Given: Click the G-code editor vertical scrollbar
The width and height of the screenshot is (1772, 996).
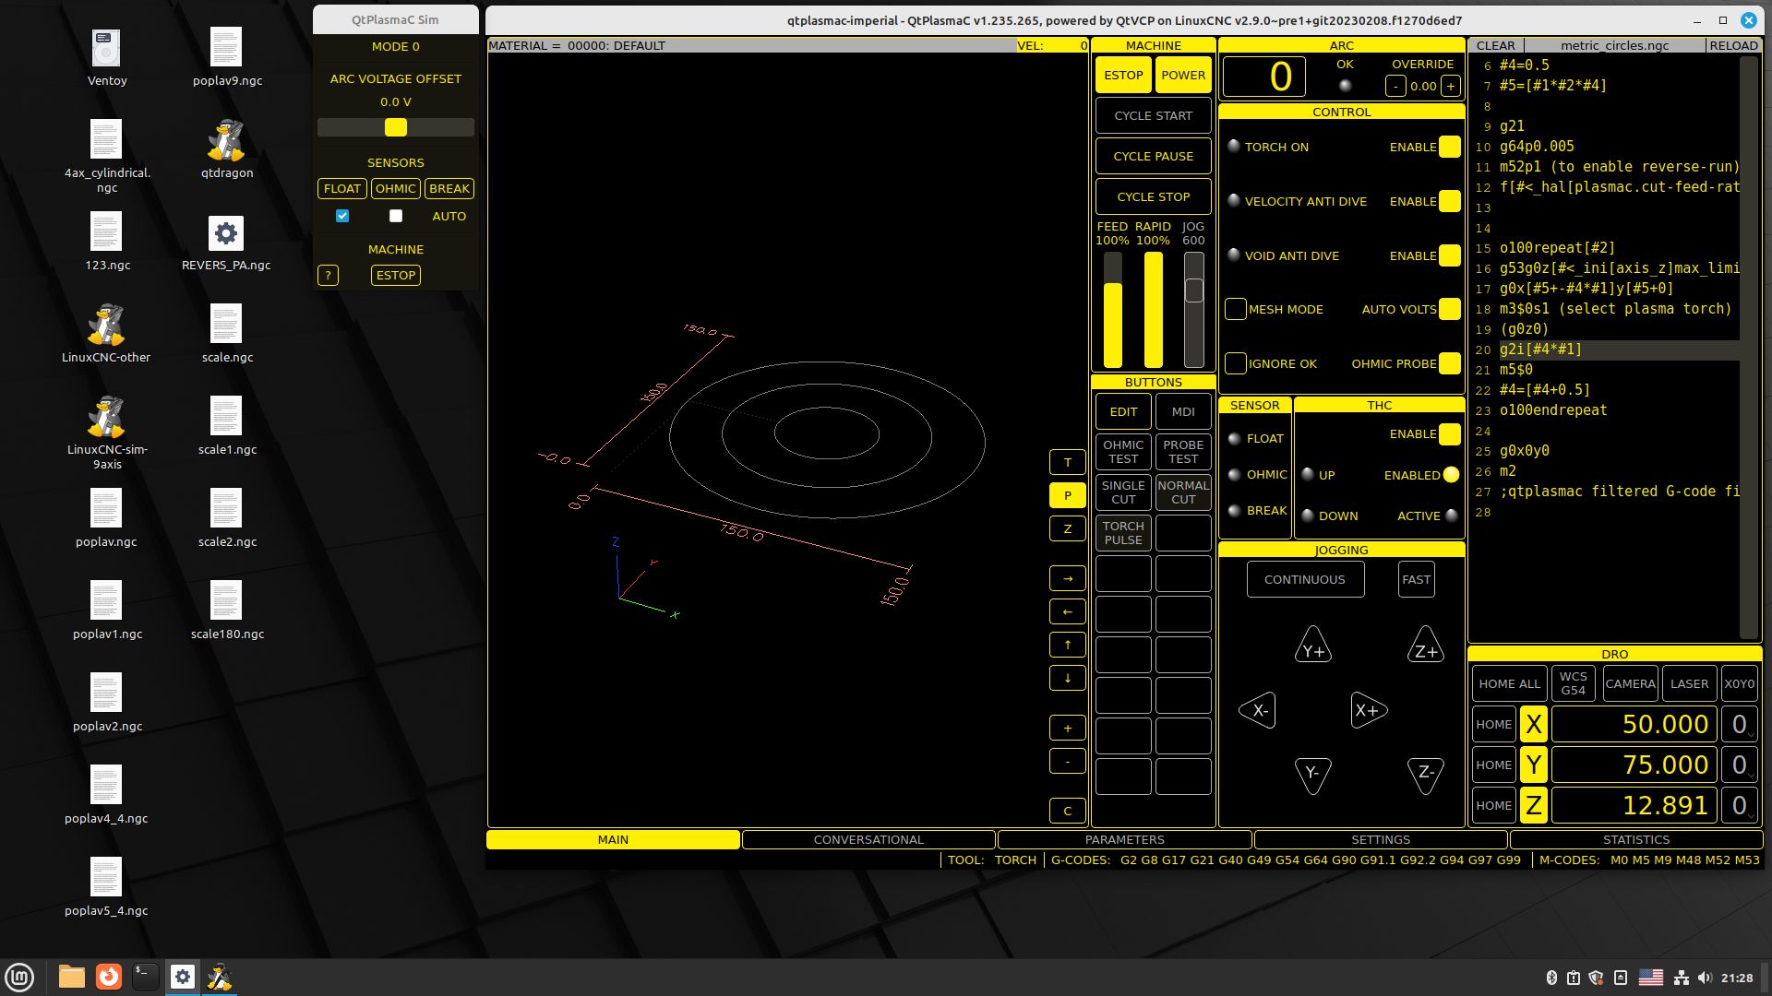Looking at the screenshot, I should pyautogui.click(x=1748, y=347).
